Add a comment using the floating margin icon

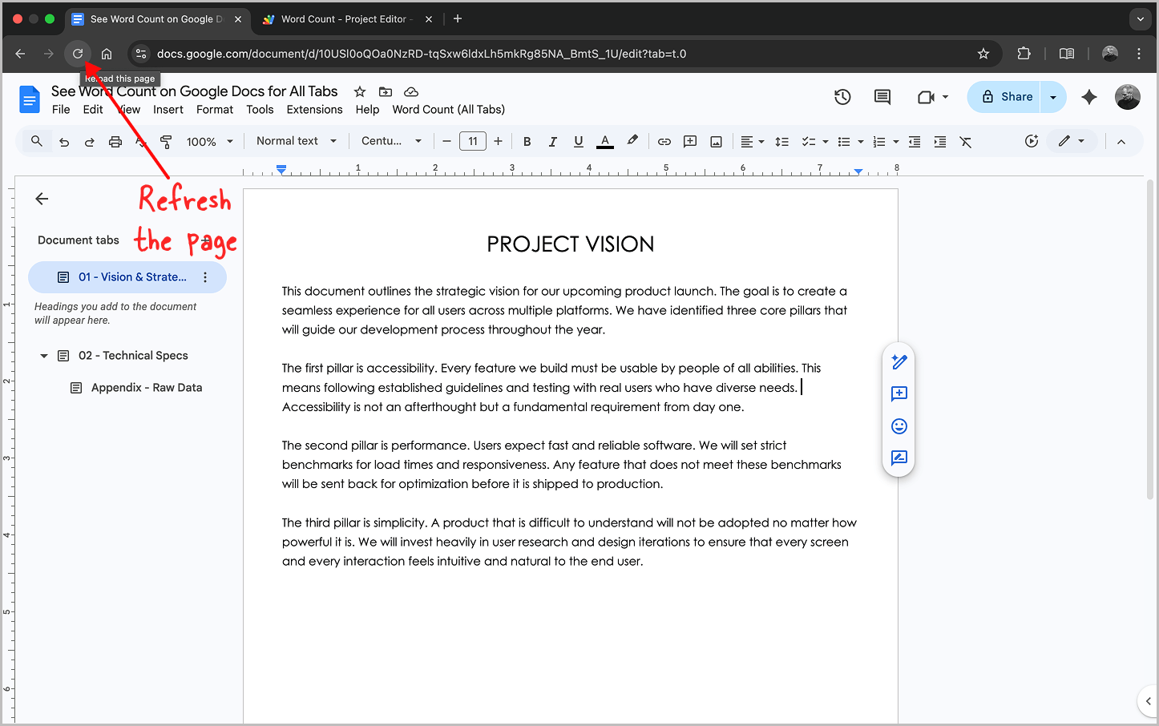[x=899, y=393]
